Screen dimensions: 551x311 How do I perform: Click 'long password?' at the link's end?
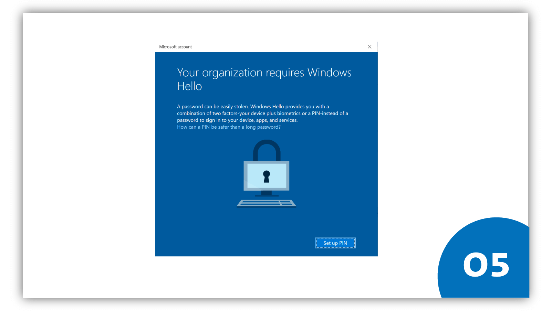click(x=263, y=127)
